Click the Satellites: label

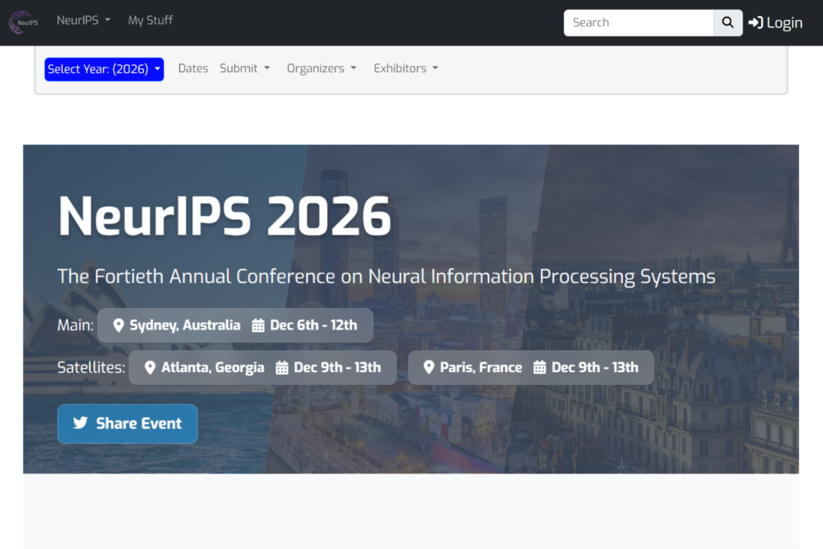[92, 367]
